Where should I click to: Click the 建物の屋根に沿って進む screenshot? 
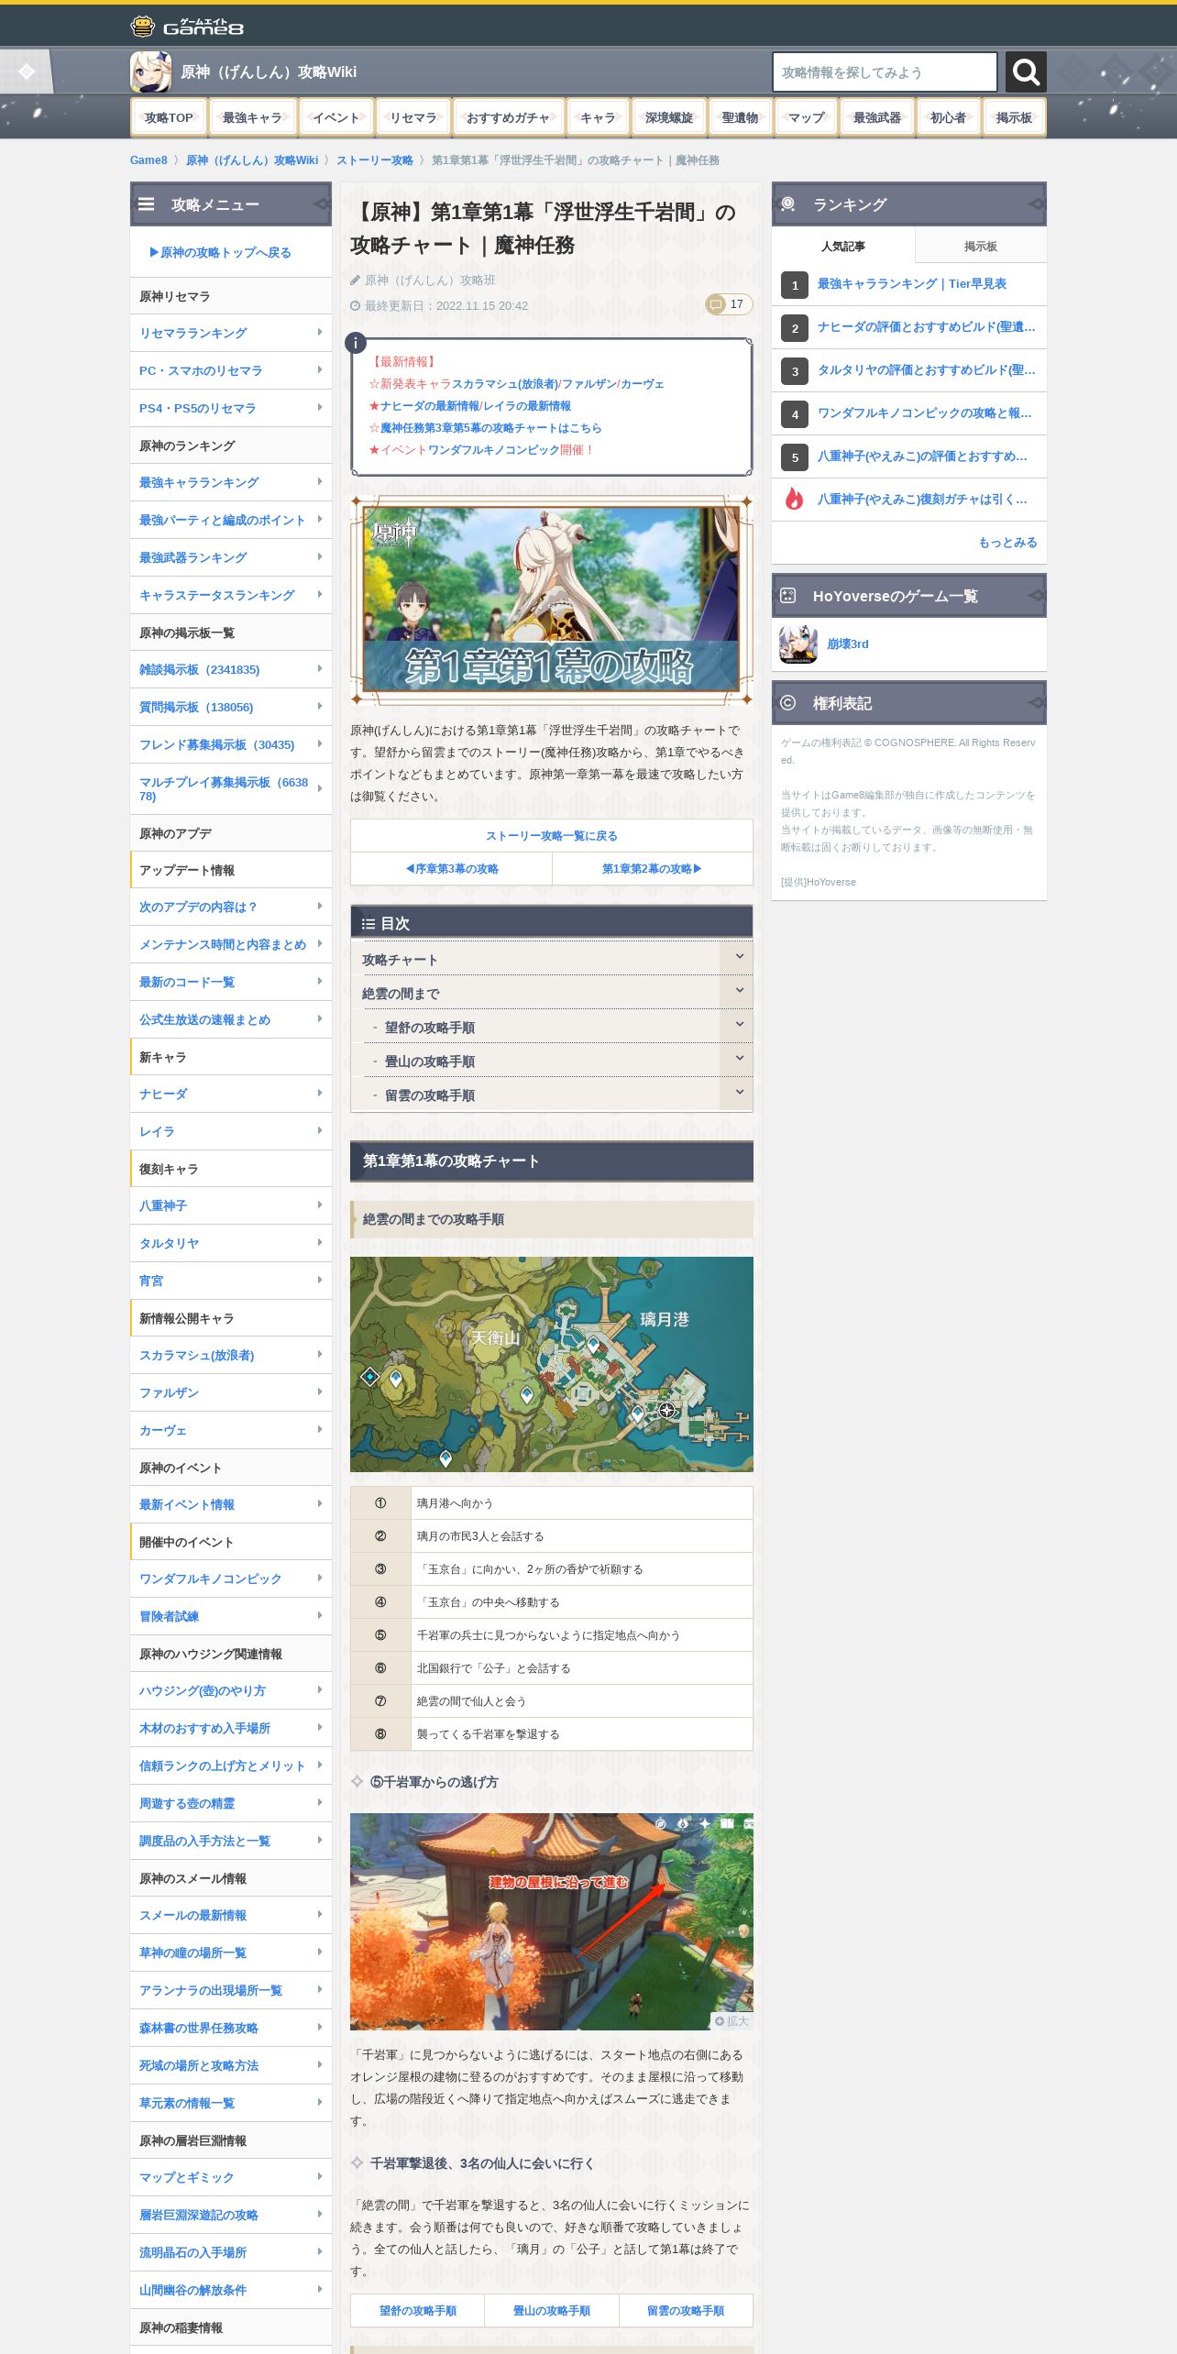pyautogui.click(x=552, y=1921)
